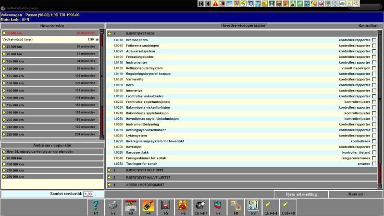
Task: Go to first record arrow icon
Action: point(201,4)
